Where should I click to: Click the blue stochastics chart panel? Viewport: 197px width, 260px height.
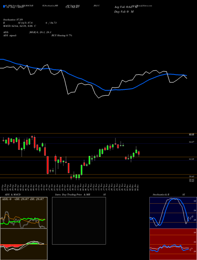(x=173, y=213)
